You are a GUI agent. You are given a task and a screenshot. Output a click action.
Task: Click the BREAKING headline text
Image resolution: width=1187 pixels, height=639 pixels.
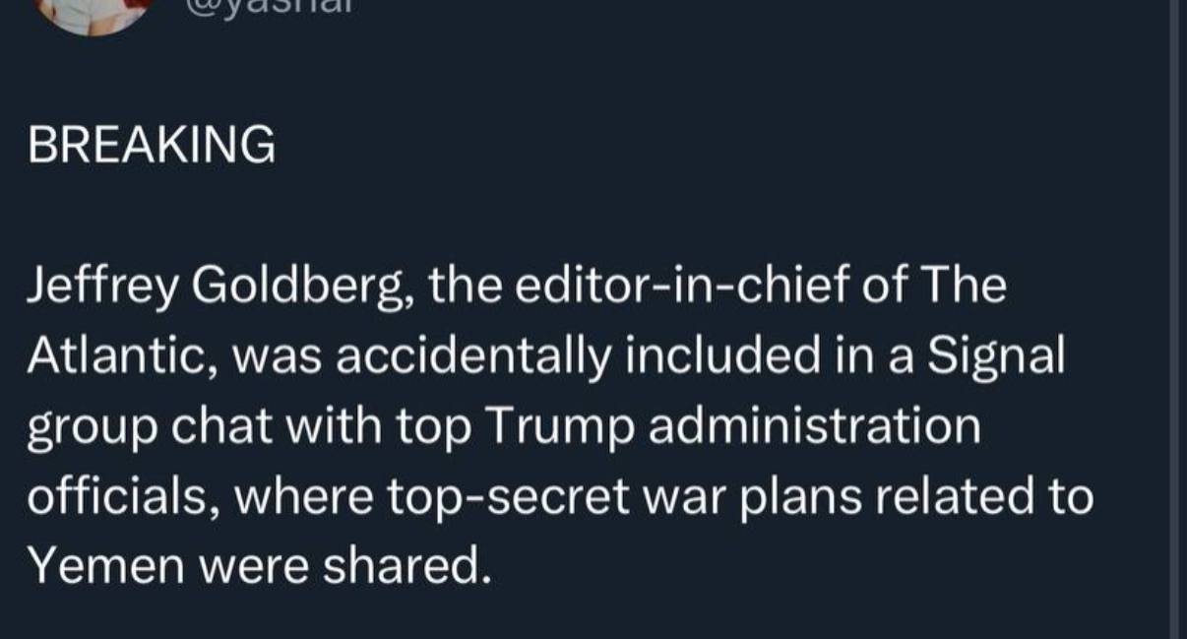pyautogui.click(x=151, y=146)
